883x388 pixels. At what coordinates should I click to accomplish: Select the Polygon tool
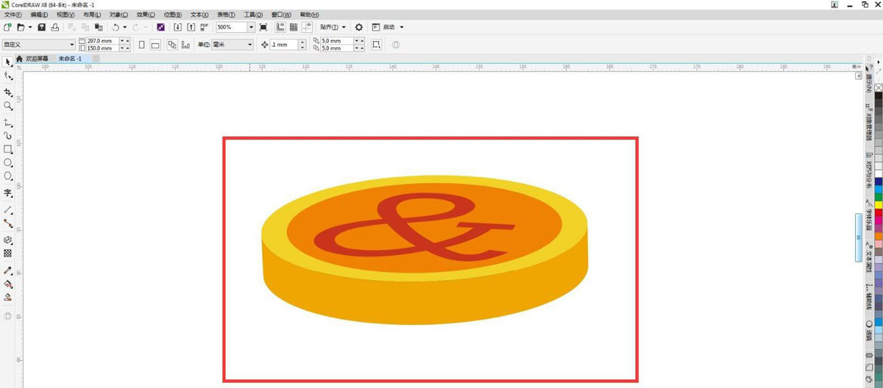[8, 176]
